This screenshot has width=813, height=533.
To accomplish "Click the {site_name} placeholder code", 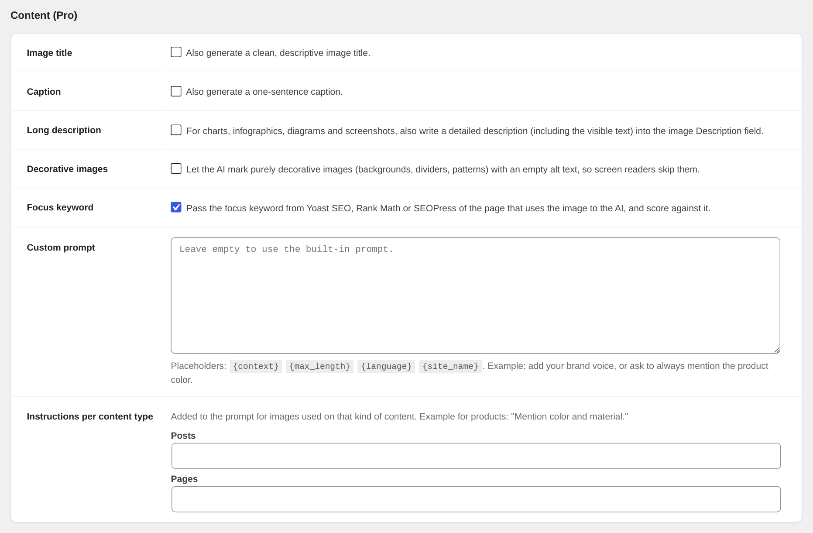I will [450, 366].
